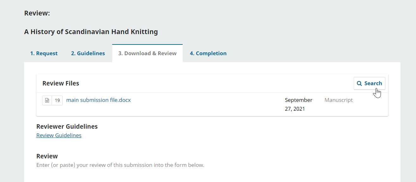Viewport: 416px width, 182px height.
Task: Click the file ID number 19 box
Action: coord(57,100)
